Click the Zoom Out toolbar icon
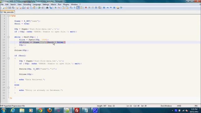The width and height of the screenshot is (201, 113). 59,8
